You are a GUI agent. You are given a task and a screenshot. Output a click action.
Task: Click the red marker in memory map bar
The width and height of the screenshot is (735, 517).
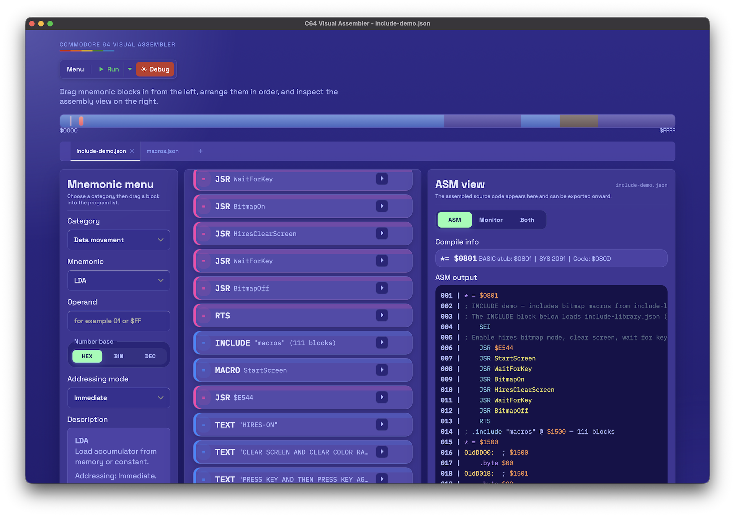click(81, 121)
